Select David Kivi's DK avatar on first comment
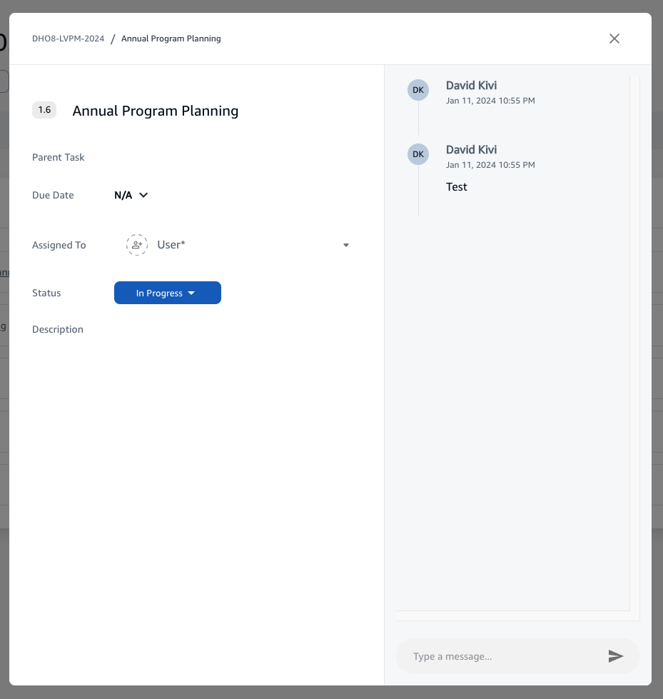Image resolution: width=663 pixels, height=699 pixels. (x=417, y=90)
